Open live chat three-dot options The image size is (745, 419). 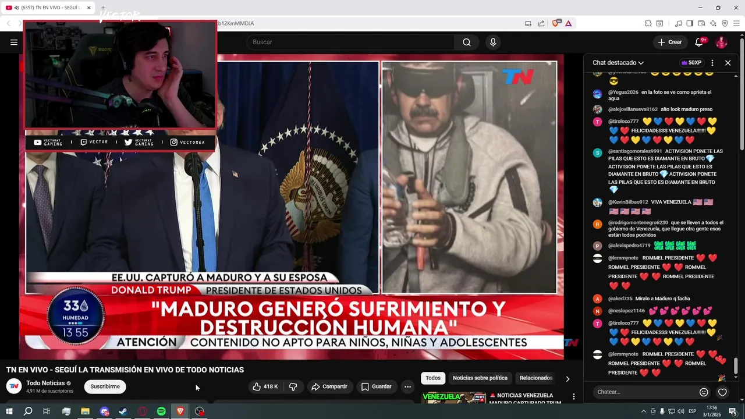712,63
